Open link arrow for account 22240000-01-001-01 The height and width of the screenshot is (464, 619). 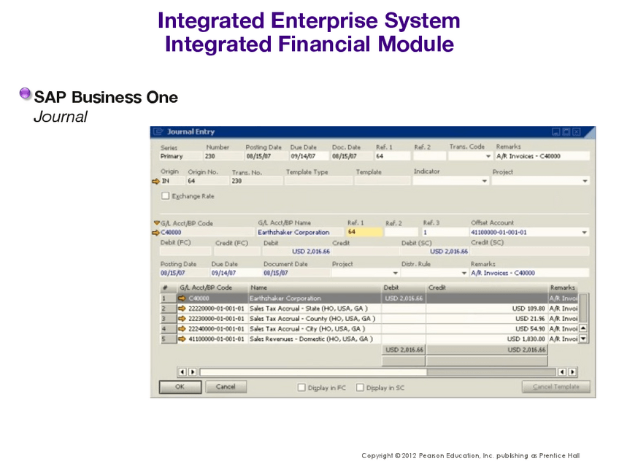coord(182,328)
